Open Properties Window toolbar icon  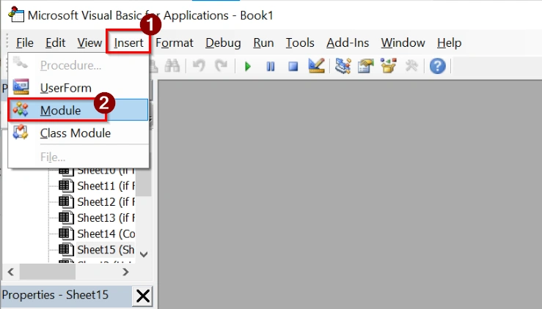click(x=366, y=67)
